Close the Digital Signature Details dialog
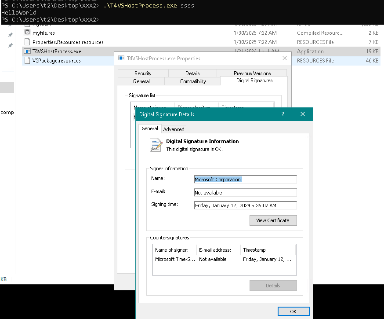Screen dimensions: 384x319 tap(302, 114)
